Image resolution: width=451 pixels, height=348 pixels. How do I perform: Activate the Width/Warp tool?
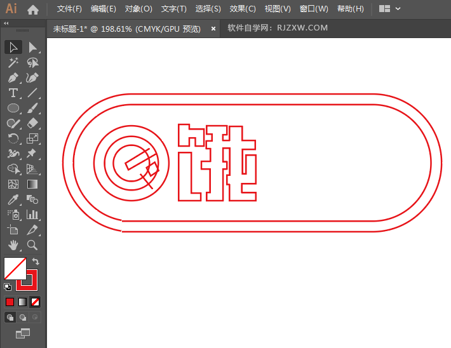pyautogui.click(x=13, y=154)
